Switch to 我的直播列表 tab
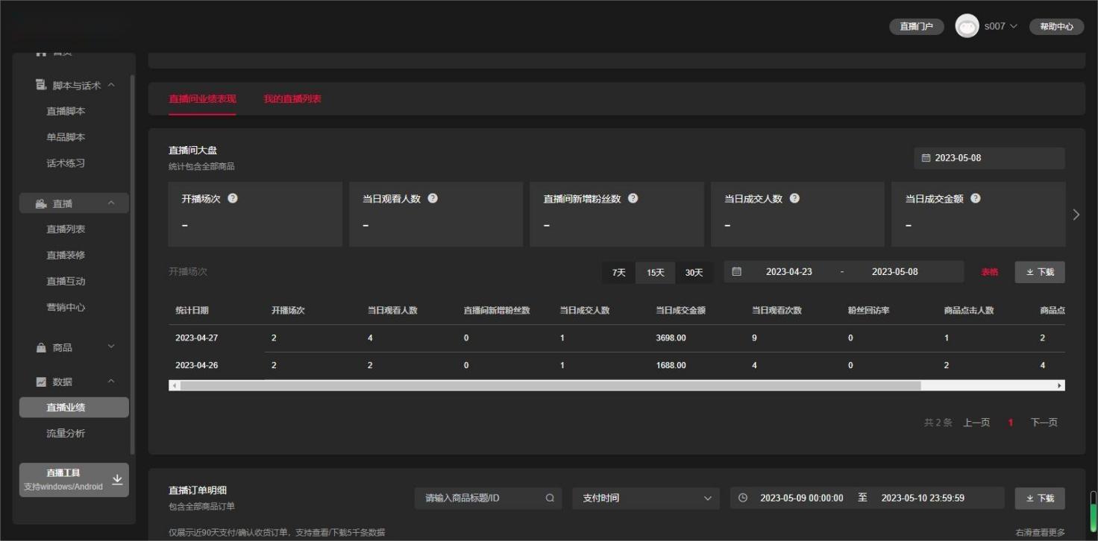Viewport: 1098px width, 541px height. 292,99
